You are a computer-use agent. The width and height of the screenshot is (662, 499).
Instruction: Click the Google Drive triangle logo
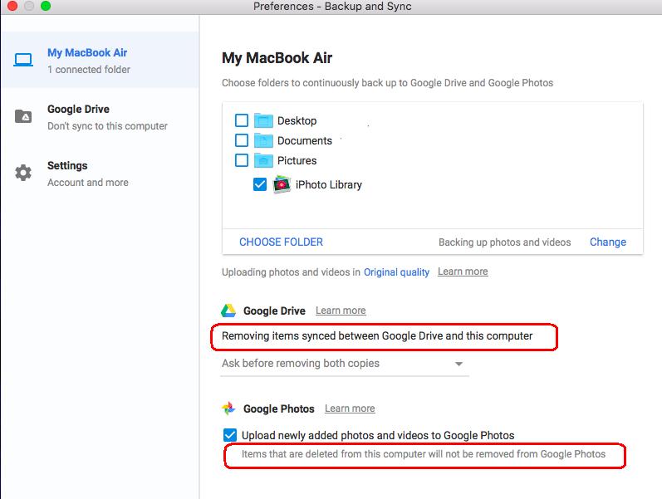click(228, 311)
